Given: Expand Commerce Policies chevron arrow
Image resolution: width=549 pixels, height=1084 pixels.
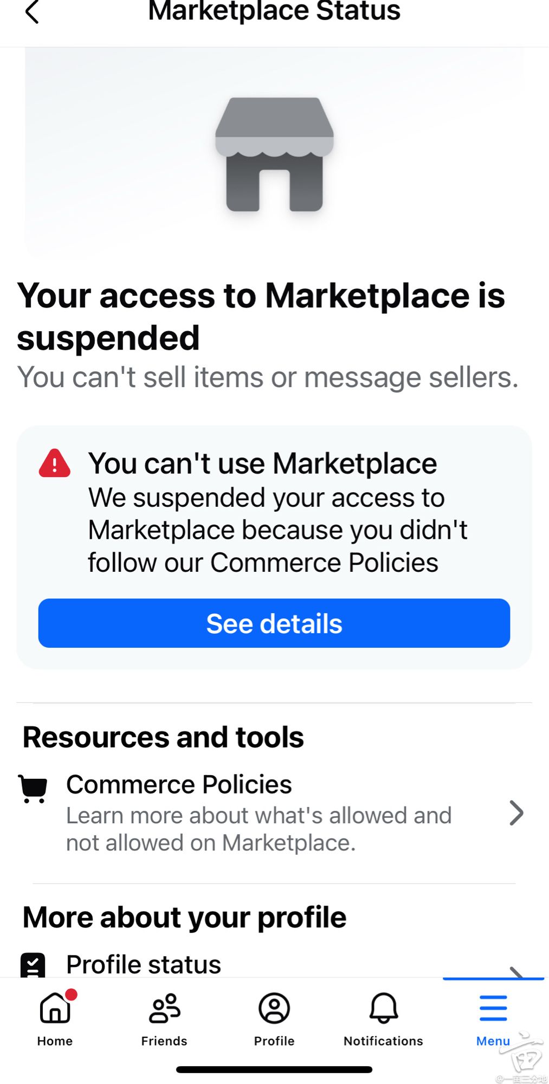Looking at the screenshot, I should coord(516,813).
